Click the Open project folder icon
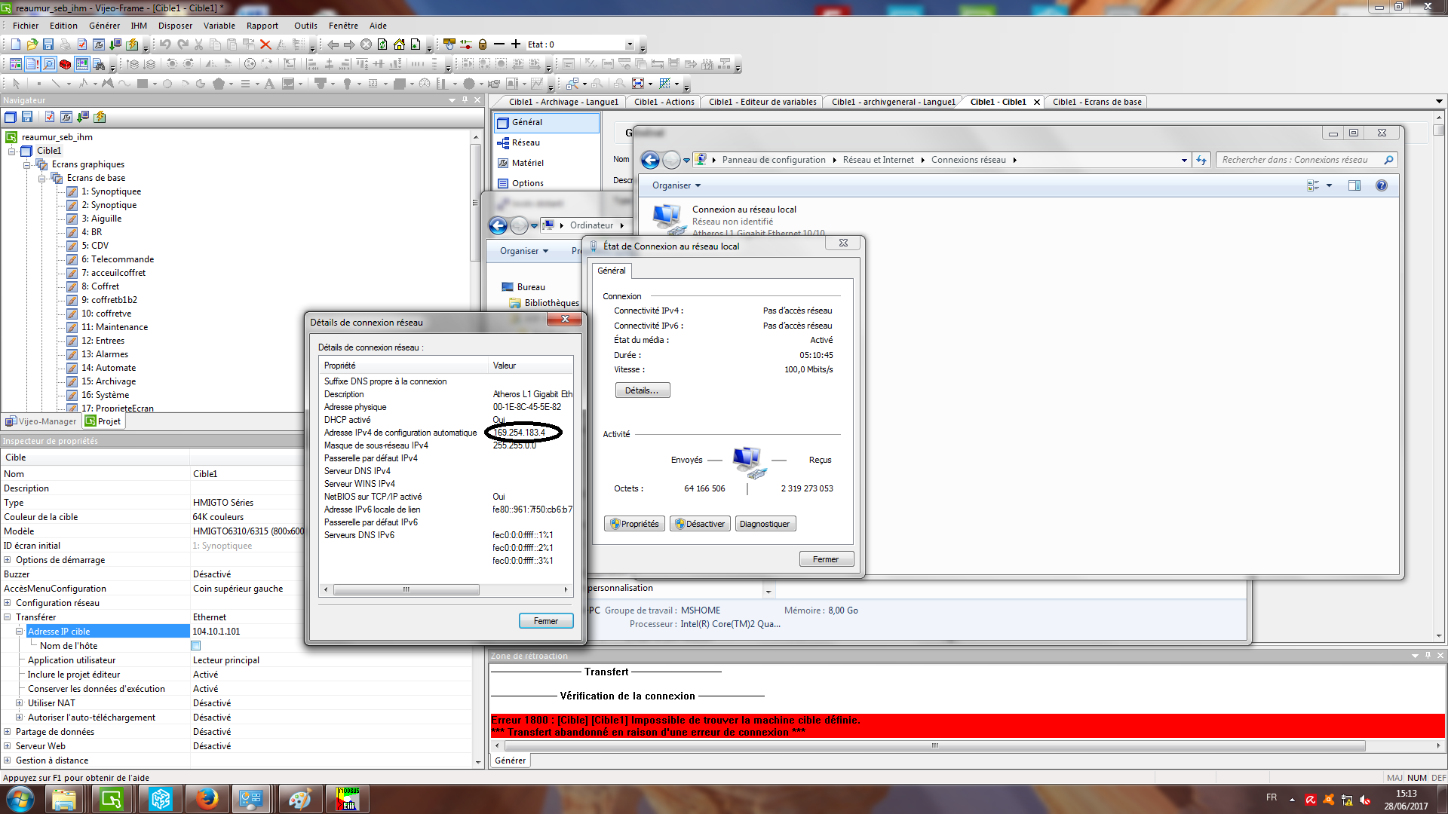1448x814 pixels. [32, 44]
